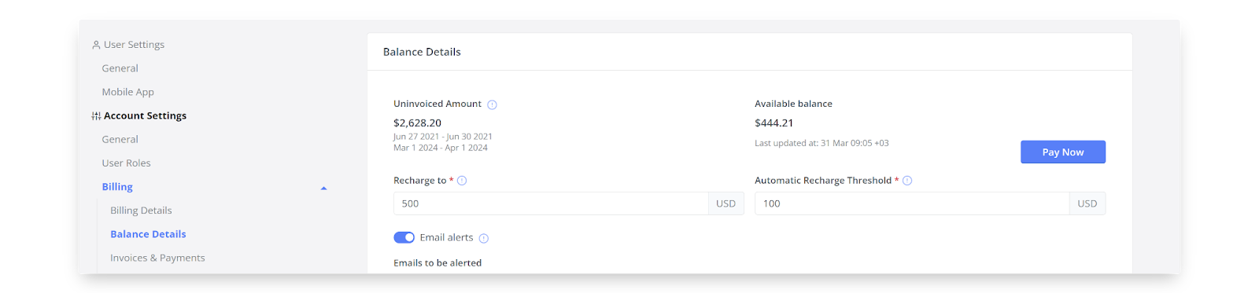Screen dimensions: 1259x293
Task: Open Billing Details in sidebar
Action: click(x=141, y=211)
